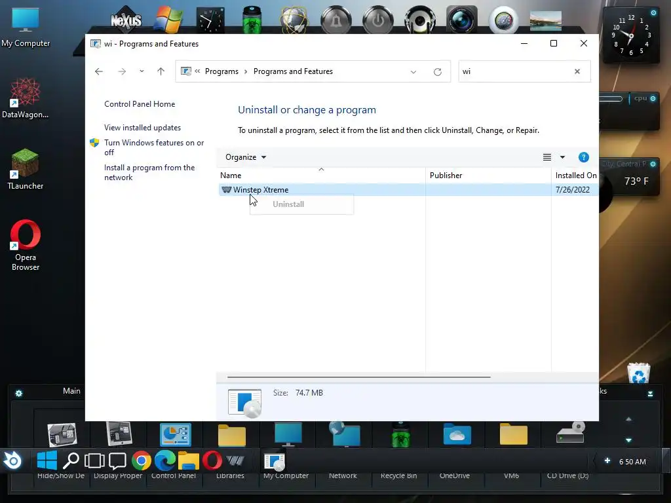
Task: Click the Winstep W icon on taskbar
Action: pyautogui.click(x=235, y=460)
